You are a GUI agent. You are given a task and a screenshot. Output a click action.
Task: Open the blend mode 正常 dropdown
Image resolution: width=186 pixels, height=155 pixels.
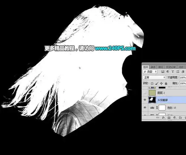pos(154,77)
